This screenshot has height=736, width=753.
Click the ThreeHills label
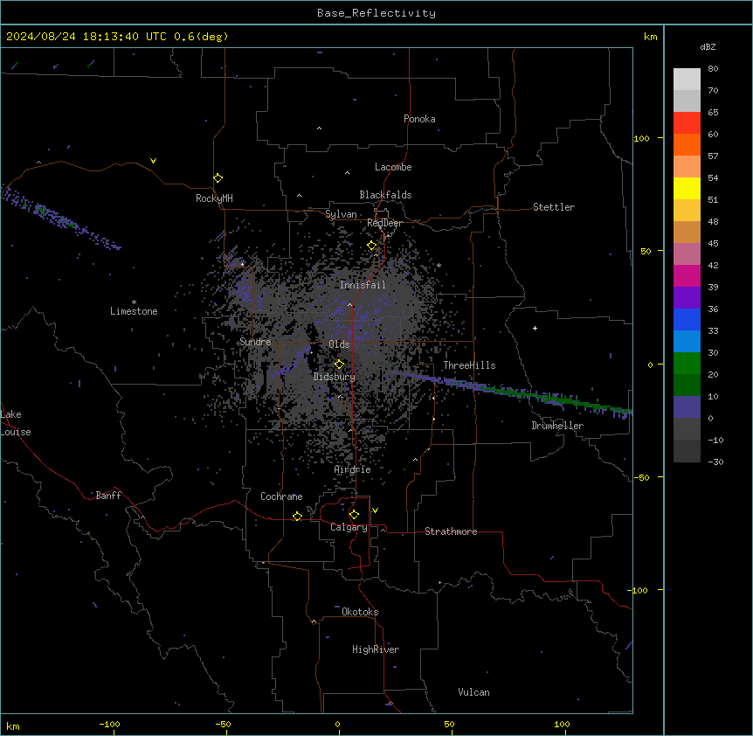tap(469, 365)
